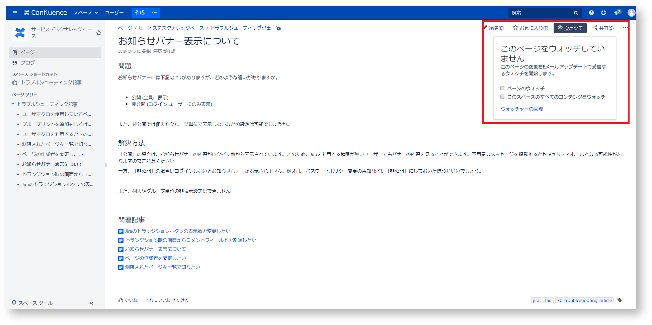Open Jiraのトランジションボタンの表... tree page
Screen dimensions: 652x325
click(57, 184)
